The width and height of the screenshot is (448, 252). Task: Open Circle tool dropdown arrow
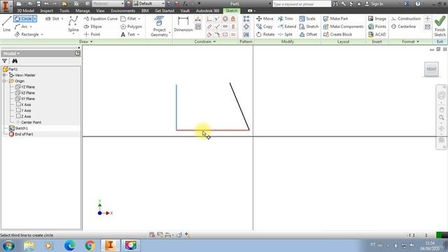pyautogui.click(x=35, y=19)
